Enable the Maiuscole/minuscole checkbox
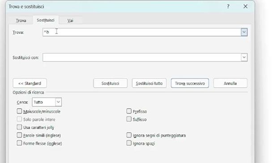 pyautogui.click(x=19, y=111)
